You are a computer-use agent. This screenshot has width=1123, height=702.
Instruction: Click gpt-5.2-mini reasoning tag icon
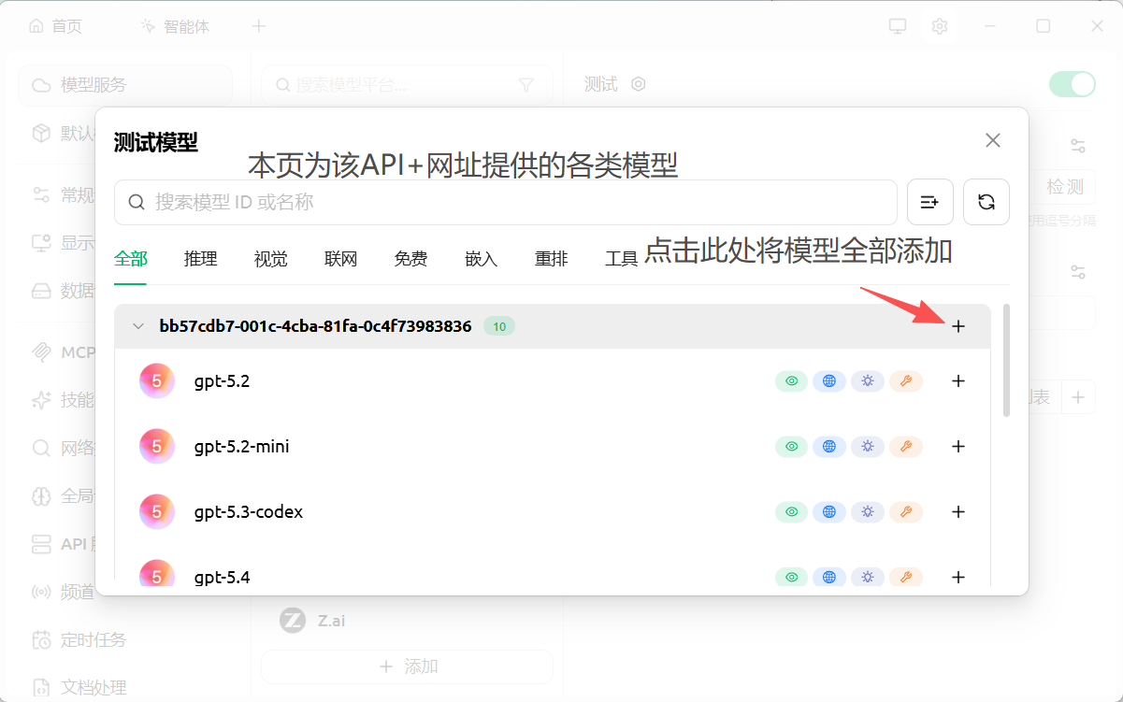pos(868,447)
